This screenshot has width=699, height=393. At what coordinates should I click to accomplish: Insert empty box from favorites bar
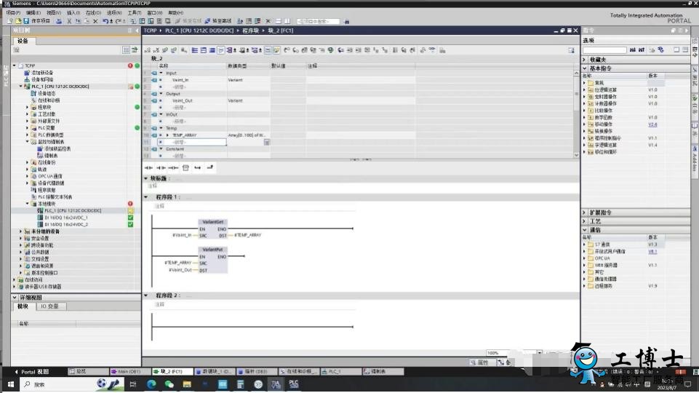click(185, 167)
